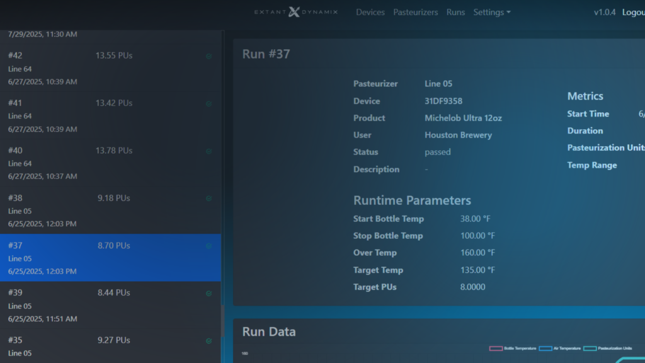Image resolution: width=645 pixels, height=363 pixels.
Task: Toggle Pasteurization Units series in chart legend
Action: click(x=614, y=349)
